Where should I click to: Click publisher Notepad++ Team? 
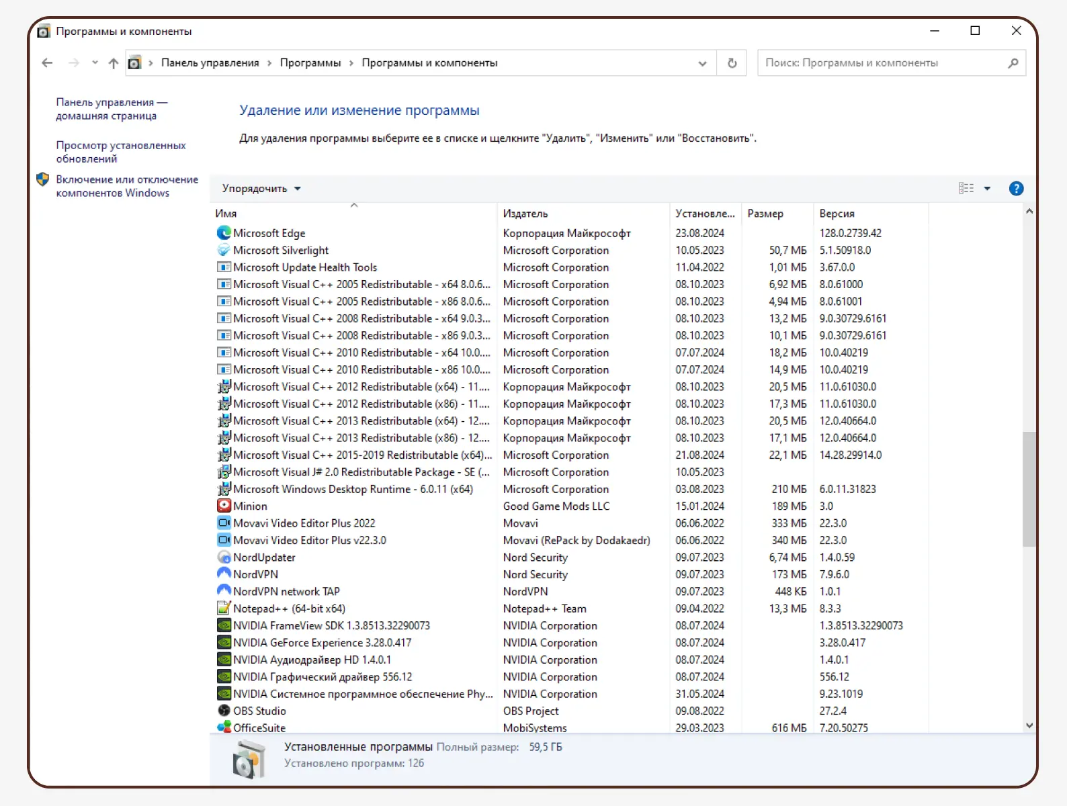(545, 609)
